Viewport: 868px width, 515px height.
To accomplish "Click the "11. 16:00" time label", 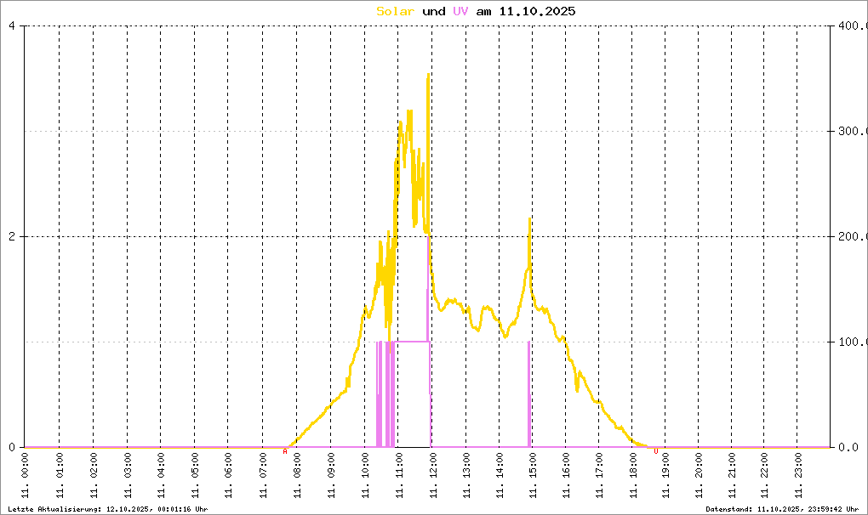I will (565, 475).
